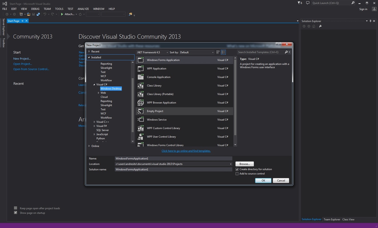Click the Open from Source Control... link
The image size is (378, 228).
[31, 69]
